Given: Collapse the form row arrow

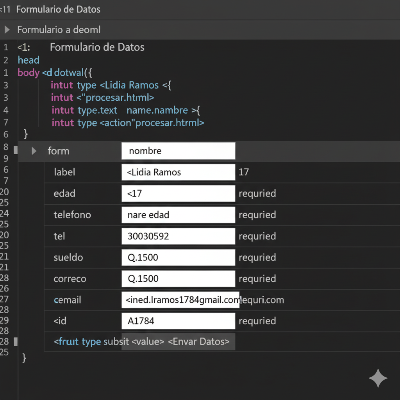Looking at the screenshot, I should click(34, 151).
